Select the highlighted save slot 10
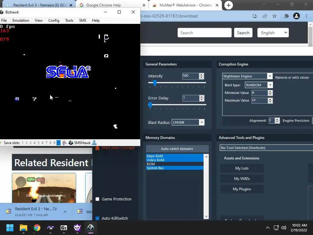Screen dimensions: 313x235 click(58, 143)
